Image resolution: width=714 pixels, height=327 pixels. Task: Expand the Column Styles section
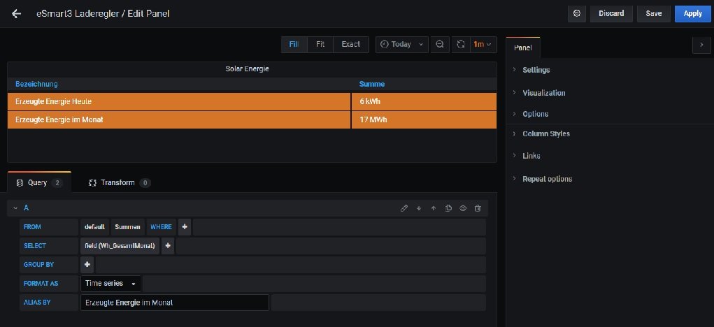tap(545, 133)
